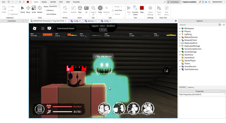
Task: Click the Anchor button
Action: pyautogui.click(x=116, y=14)
